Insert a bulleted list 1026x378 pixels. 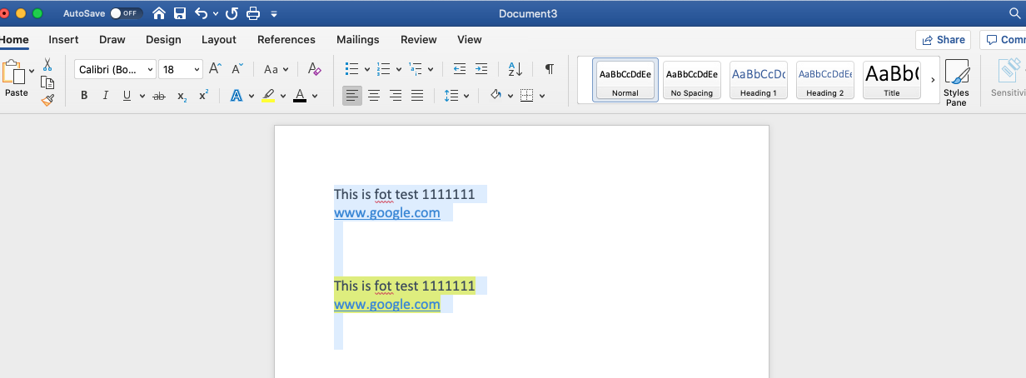352,69
